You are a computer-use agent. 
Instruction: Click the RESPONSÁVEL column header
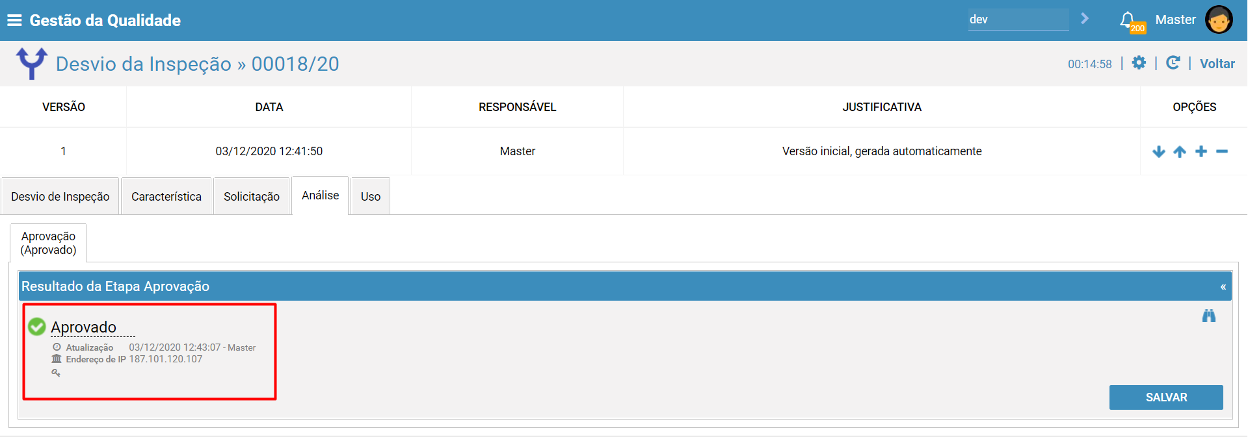518,107
